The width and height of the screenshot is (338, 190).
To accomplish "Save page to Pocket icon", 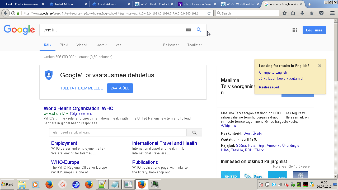I will (x=321, y=13).
